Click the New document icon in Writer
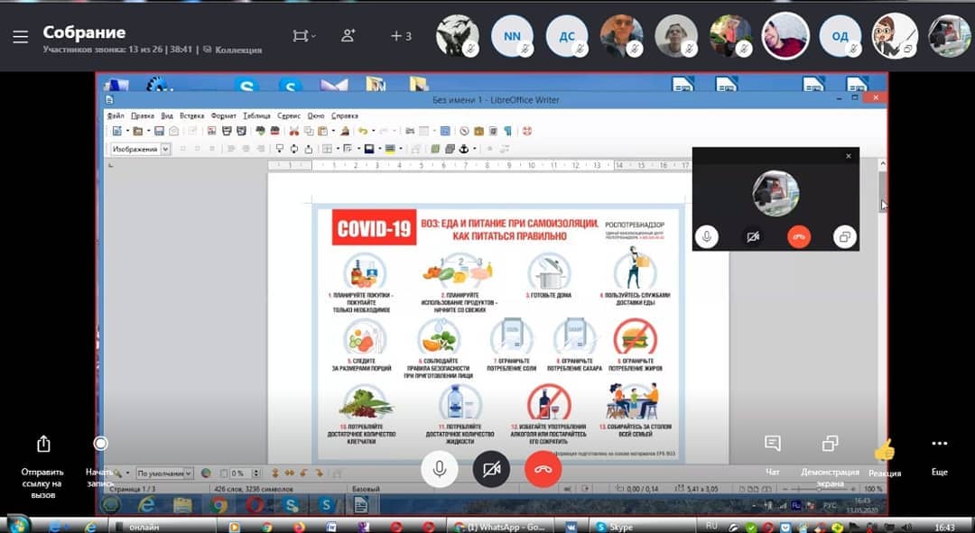Image resolution: width=975 pixels, height=533 pixels. 116,131
